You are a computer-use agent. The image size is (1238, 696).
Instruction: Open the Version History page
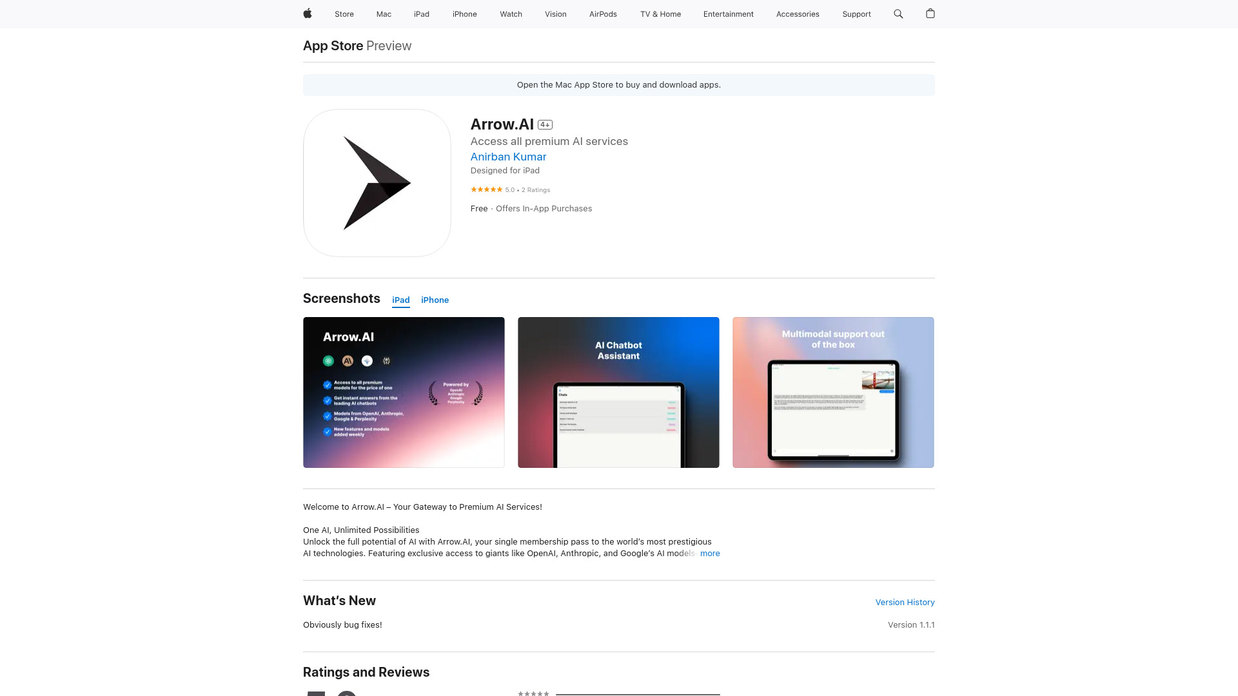tap(905, 602)
